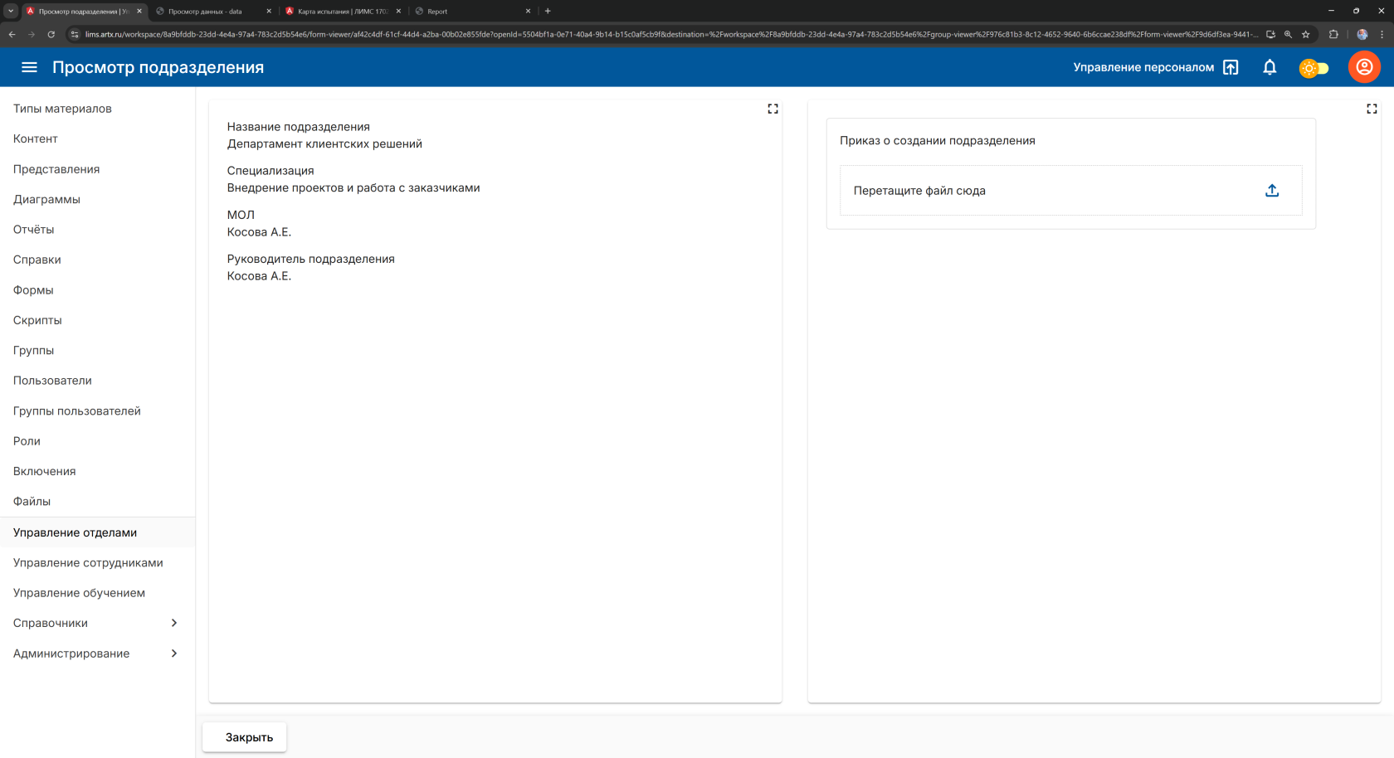The height and width of the screenshot is (758, 1394).
Task: Click the notifications bell icon
Action: tap(1270, 67)
